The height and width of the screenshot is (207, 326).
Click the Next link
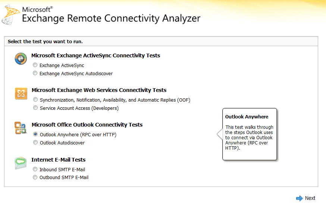(310, 198)
